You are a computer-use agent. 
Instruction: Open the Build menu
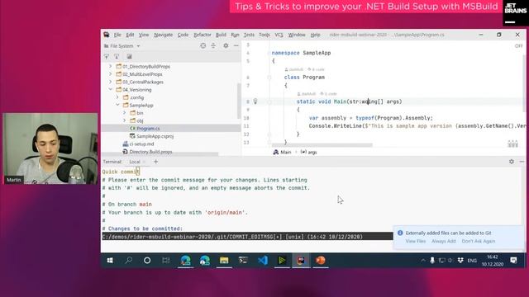(221, 35)
